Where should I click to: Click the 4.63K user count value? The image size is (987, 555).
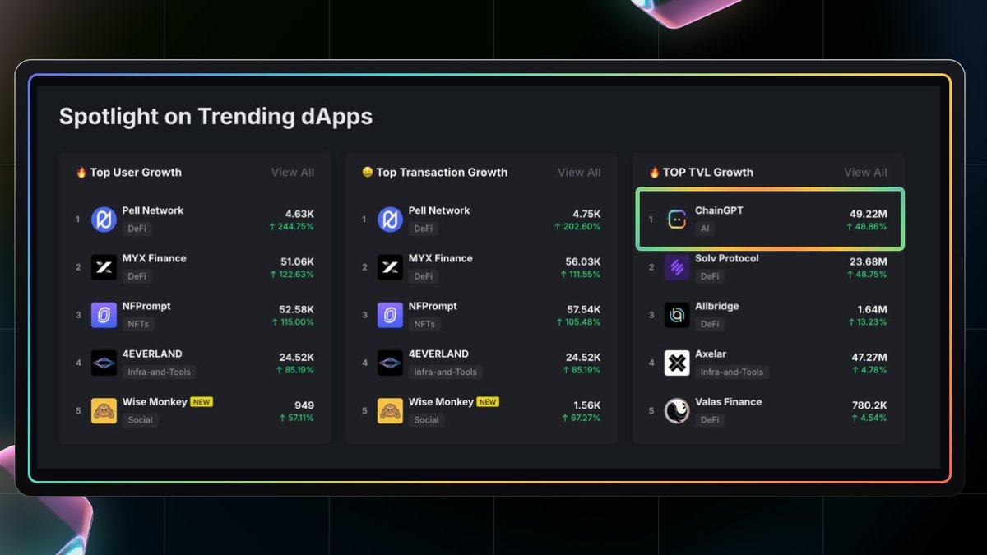coord(299,214)
